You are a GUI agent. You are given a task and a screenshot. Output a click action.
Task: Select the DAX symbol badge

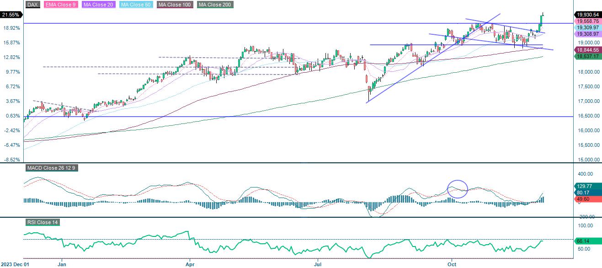[x=32, y=5]
